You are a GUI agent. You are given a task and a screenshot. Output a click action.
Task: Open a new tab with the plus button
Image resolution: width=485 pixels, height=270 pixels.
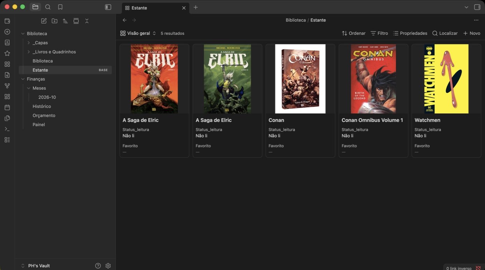196,7
